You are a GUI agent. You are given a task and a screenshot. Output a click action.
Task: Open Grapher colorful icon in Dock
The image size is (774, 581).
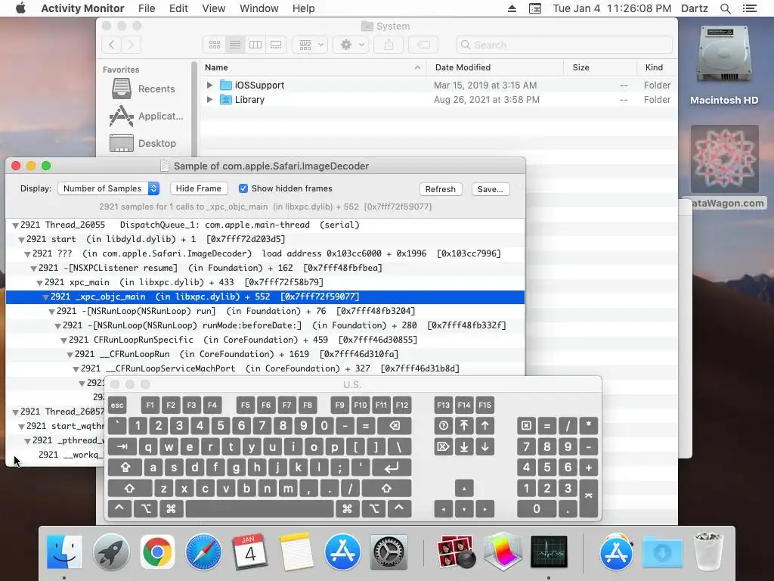coord(503,551)
